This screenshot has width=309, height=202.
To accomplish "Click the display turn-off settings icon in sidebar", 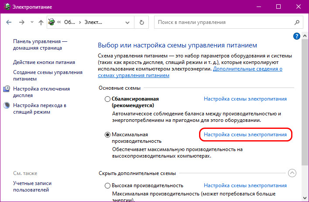I will (7, 89).
